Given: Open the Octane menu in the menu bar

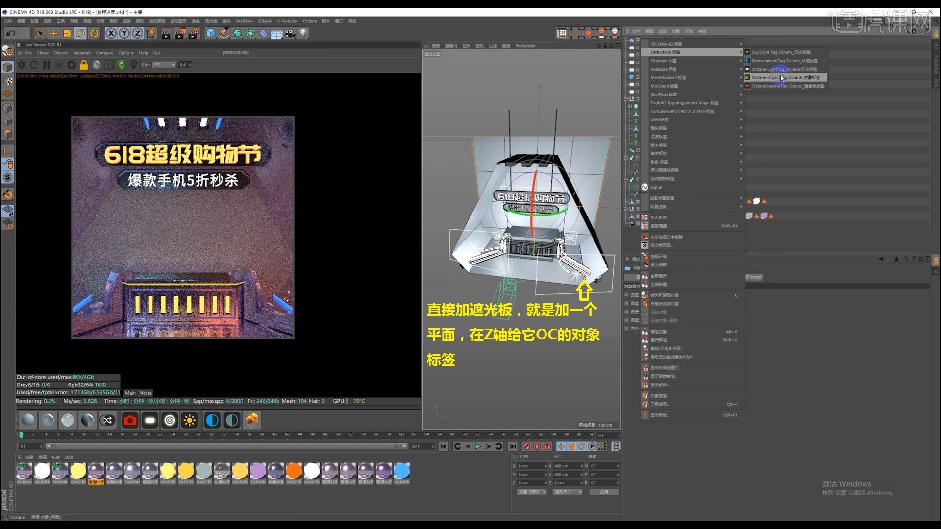Looking at the screenshot, I should tap(310, 21).
